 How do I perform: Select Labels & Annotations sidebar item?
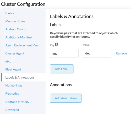pos(23,78)
